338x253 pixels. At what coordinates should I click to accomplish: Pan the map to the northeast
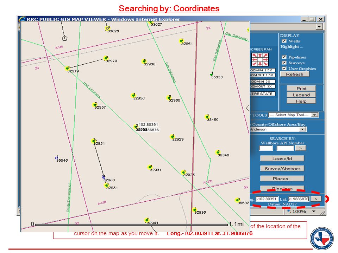[265, 56]
